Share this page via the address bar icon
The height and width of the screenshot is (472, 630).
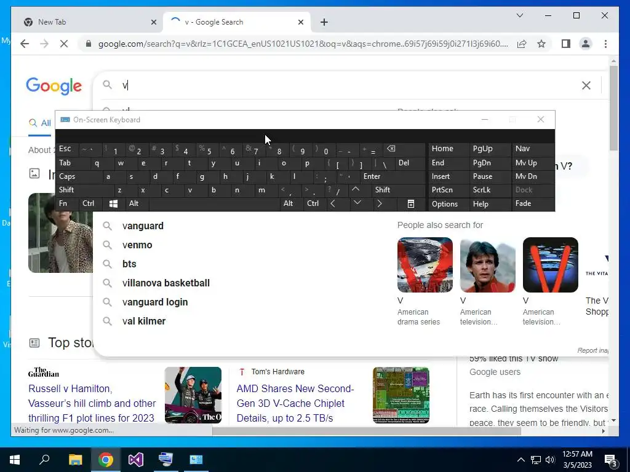point(522,44)
